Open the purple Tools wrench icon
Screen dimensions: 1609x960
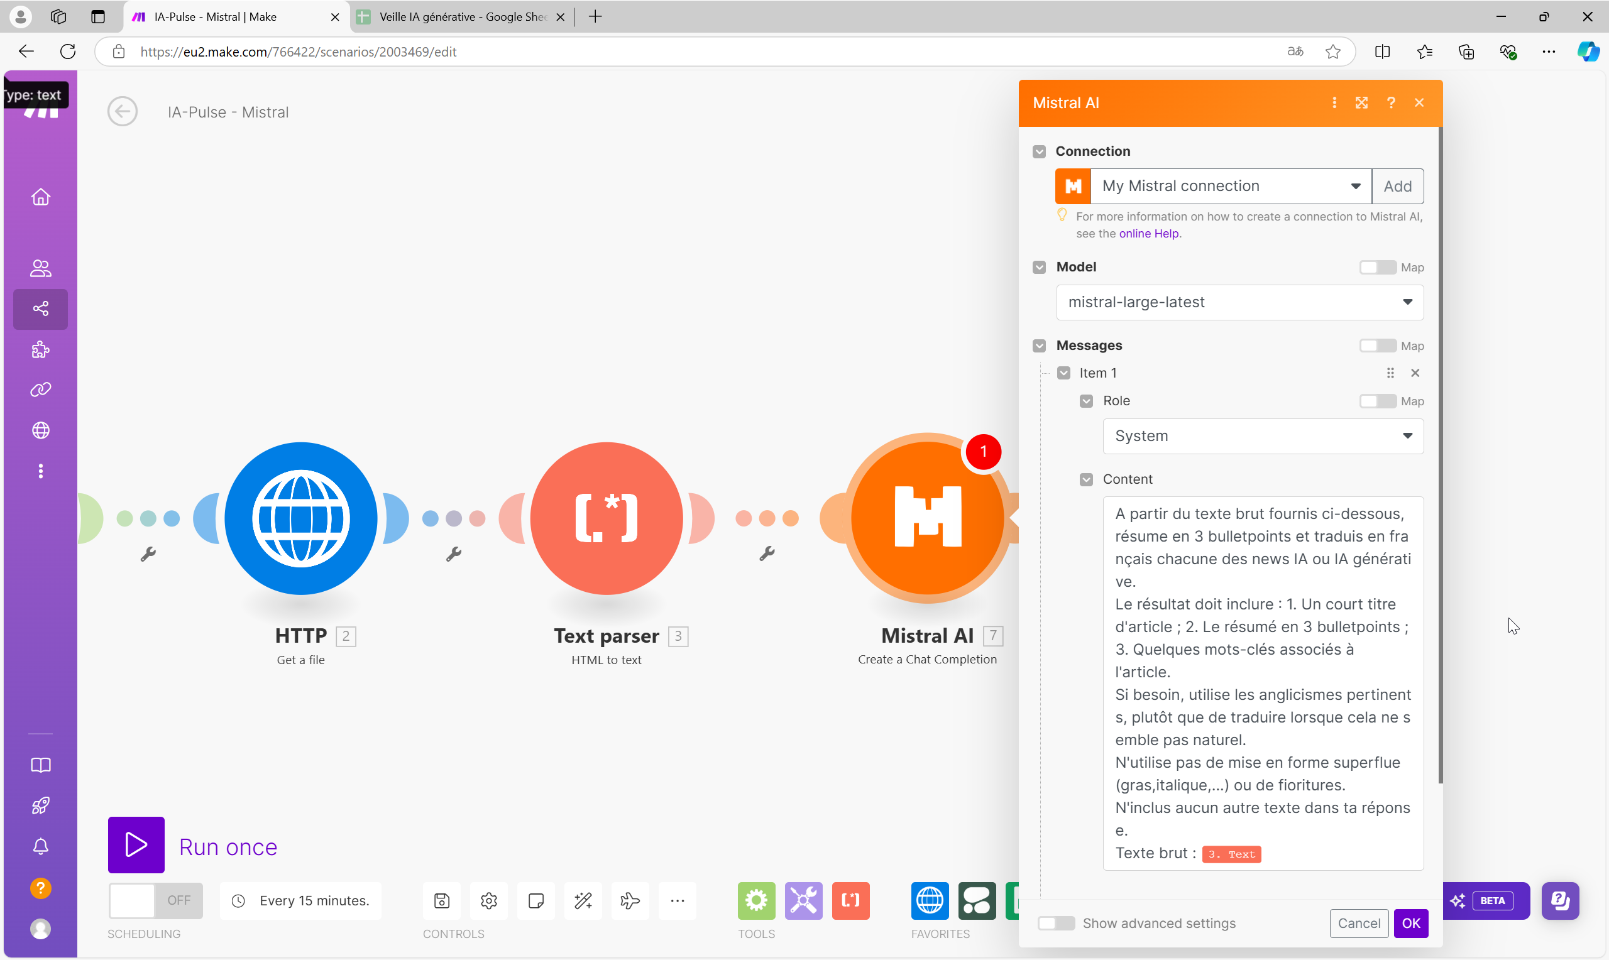click(803, 900)
